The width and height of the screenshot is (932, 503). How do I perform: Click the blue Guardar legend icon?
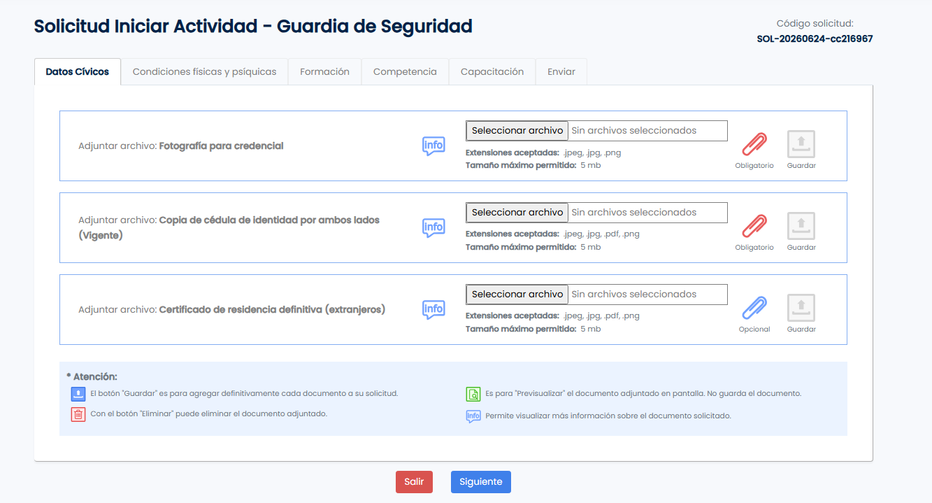78,394
